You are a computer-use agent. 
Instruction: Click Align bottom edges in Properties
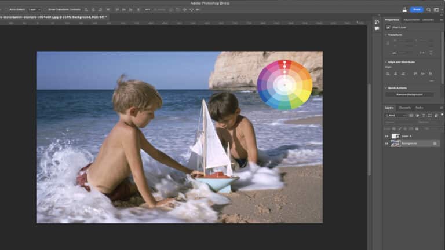pos(431,73)
